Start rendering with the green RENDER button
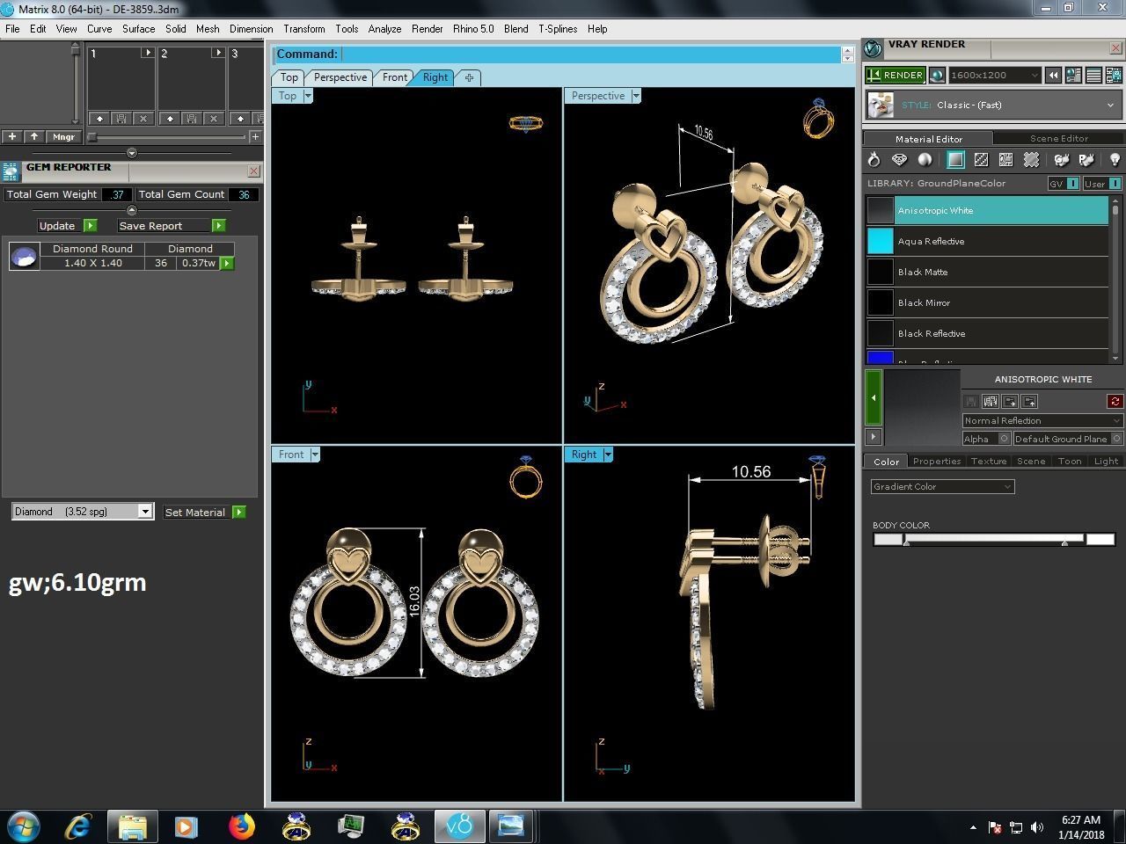1126x844 pixels. (x=895, y=76)
